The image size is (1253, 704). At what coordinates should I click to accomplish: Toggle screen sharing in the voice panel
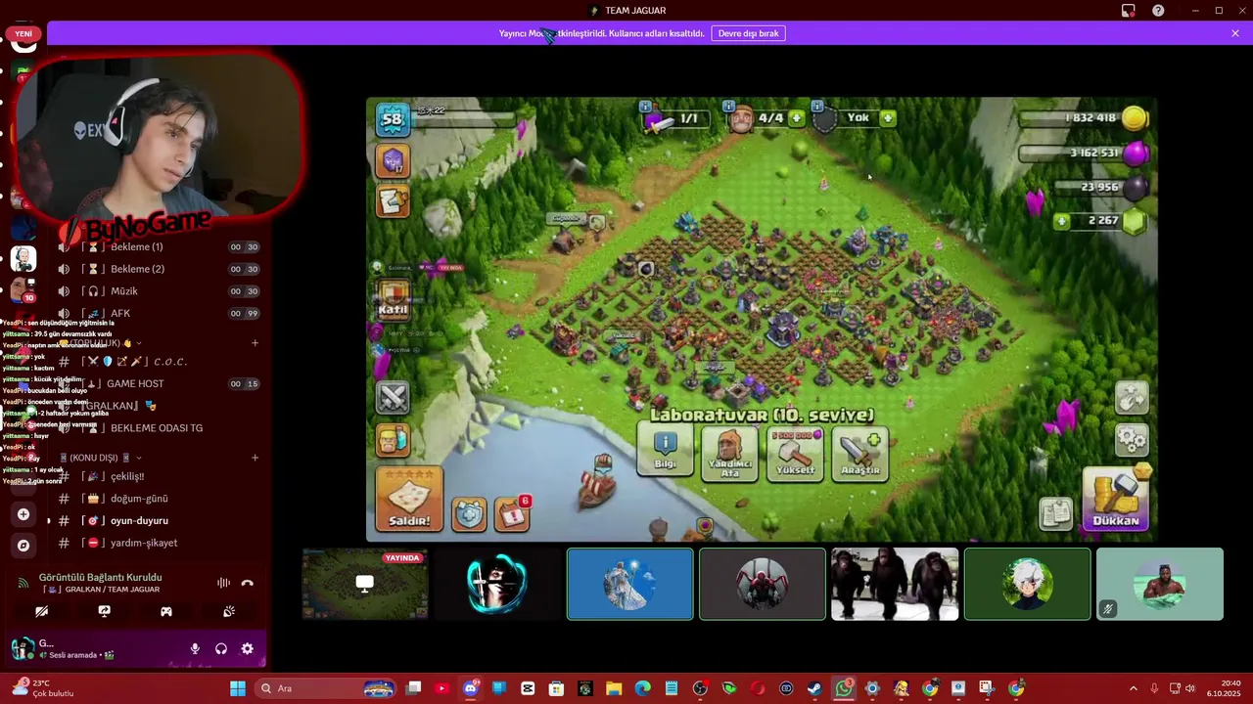[x=104, y=611]
